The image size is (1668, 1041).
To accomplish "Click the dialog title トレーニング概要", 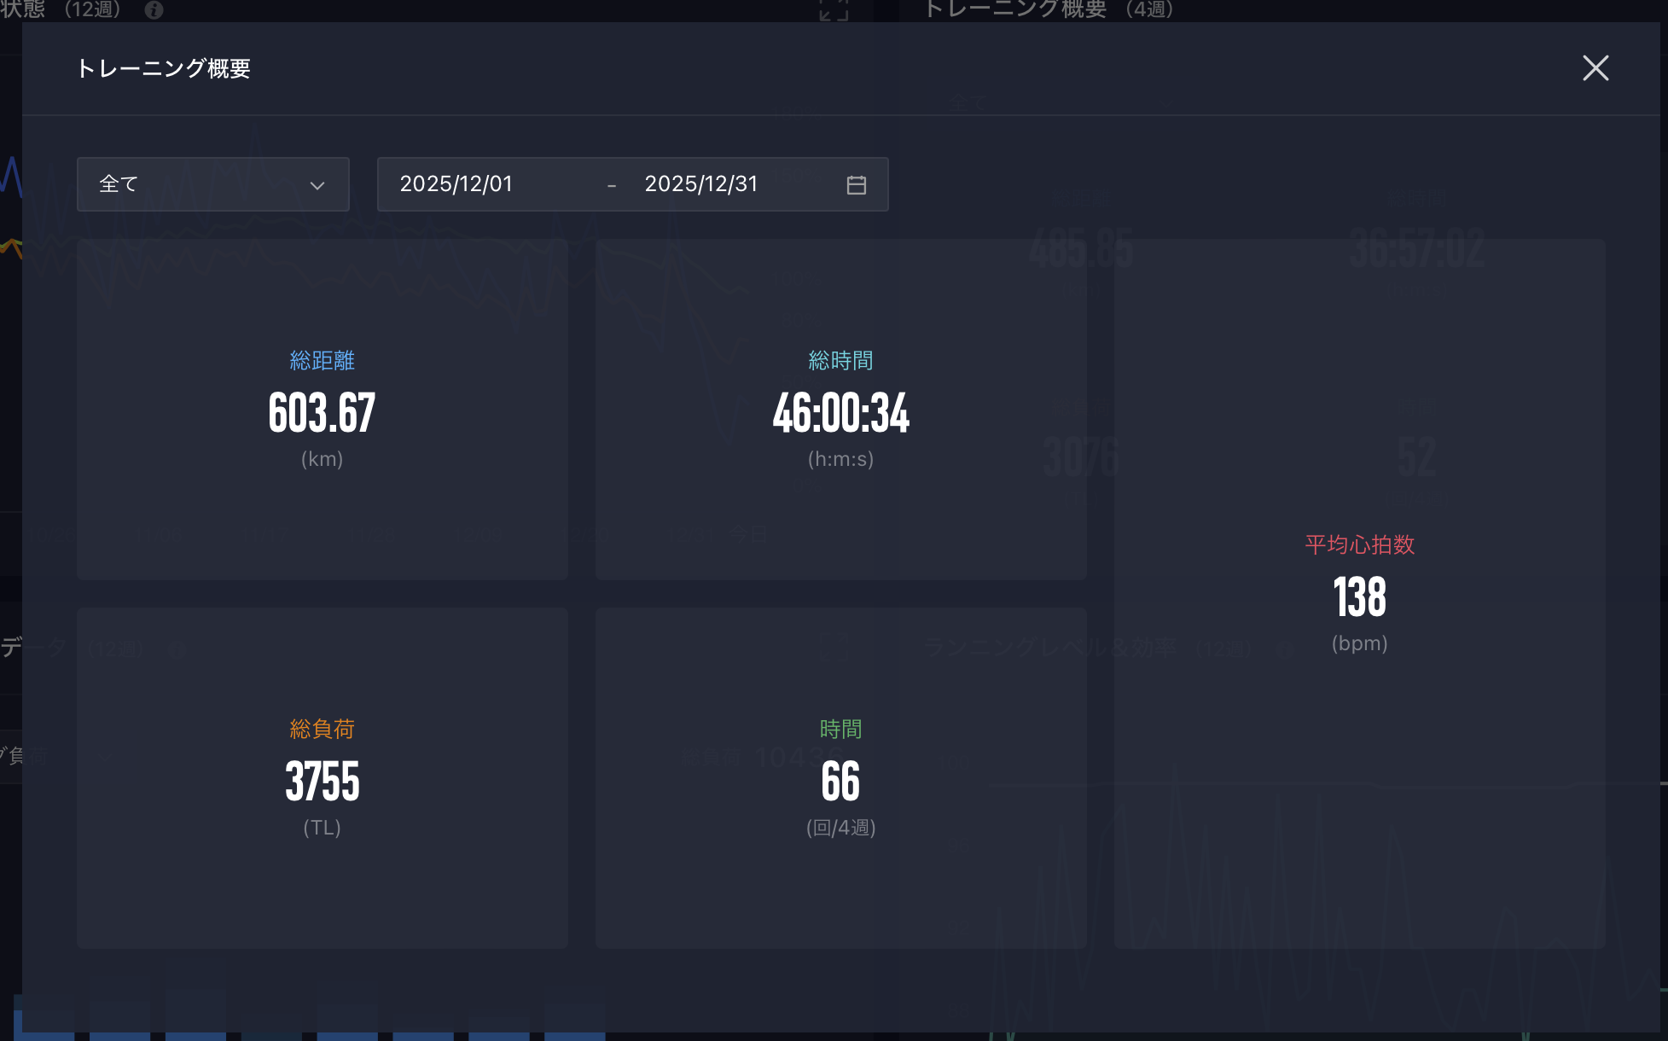I will click(163, 68).
